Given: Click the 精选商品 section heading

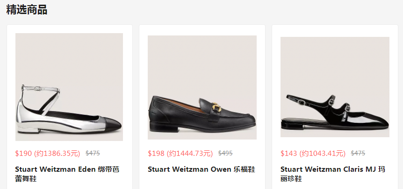Looking at the screenshot, I should (27, 10).
